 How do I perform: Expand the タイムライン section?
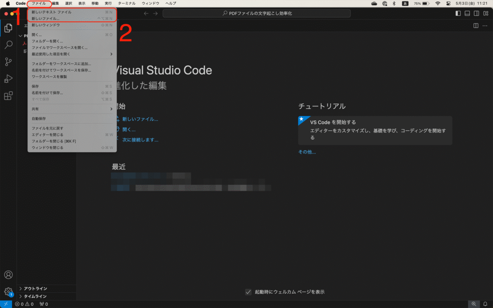tap(47, 296)
